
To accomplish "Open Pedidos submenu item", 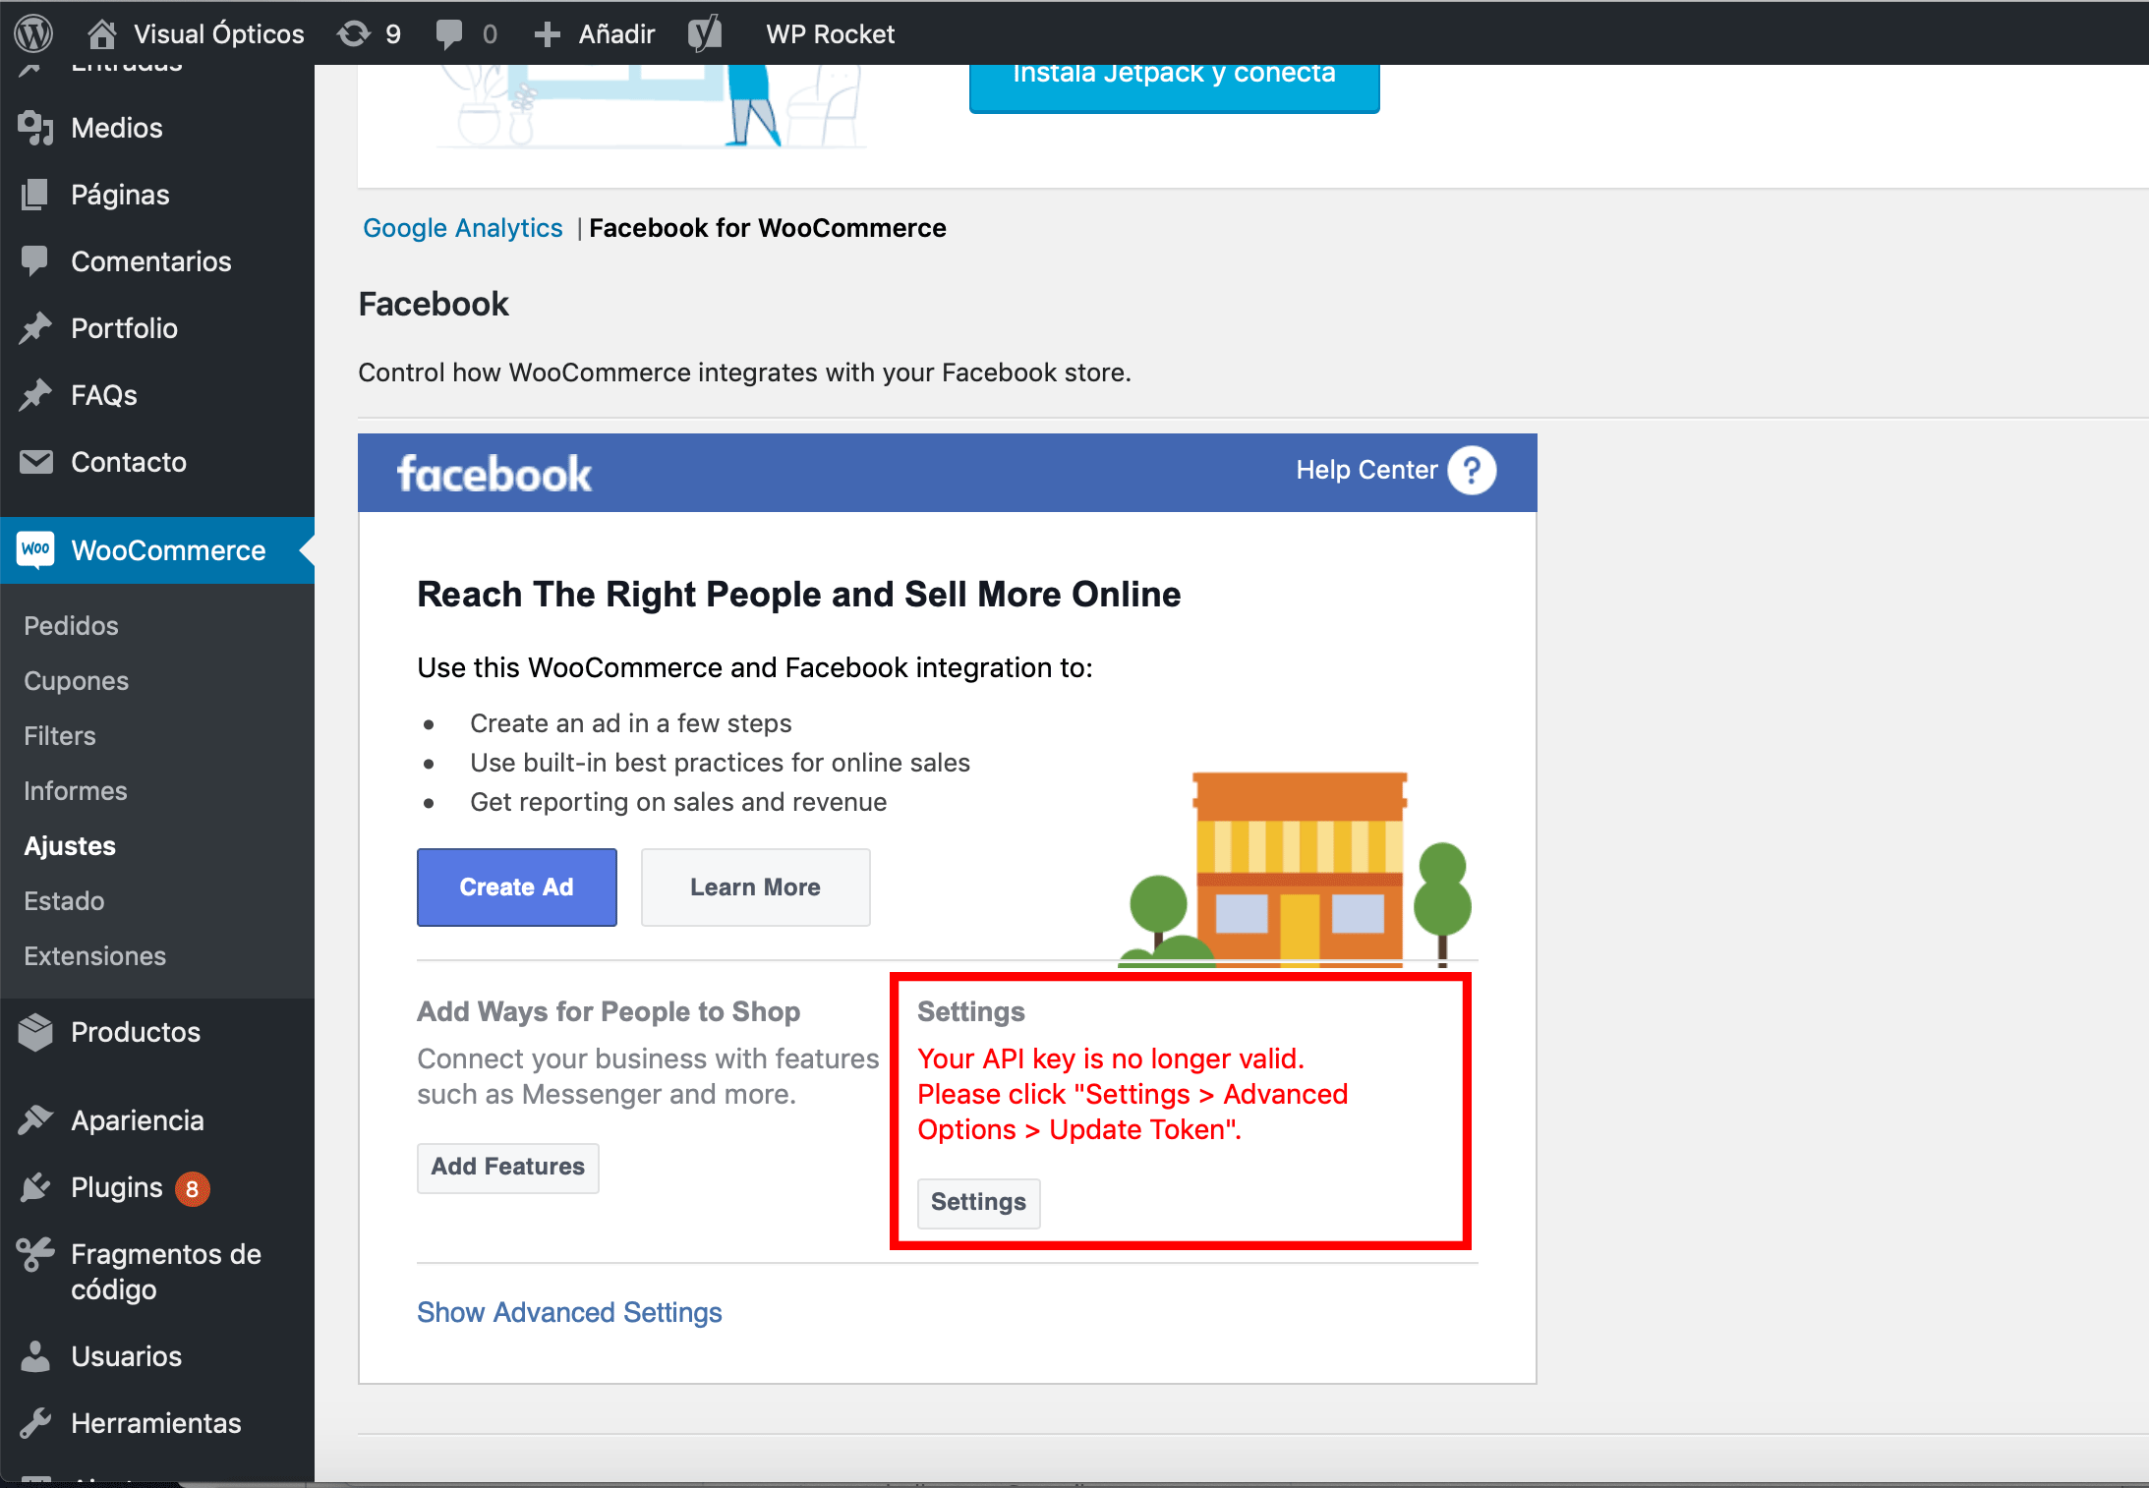I will point(71,626).
